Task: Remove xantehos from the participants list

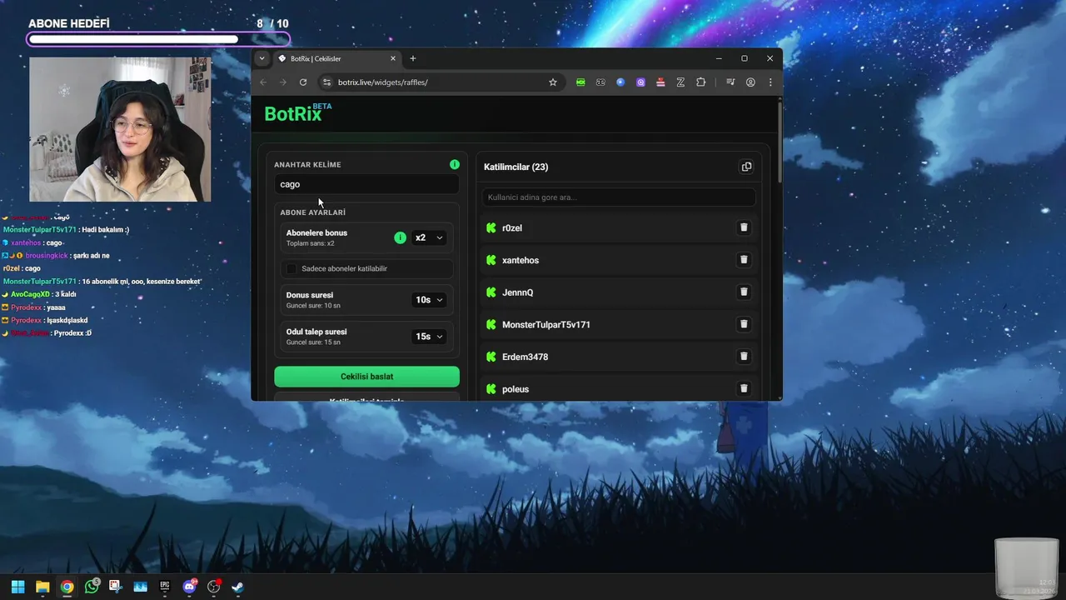Action: coord(744,260)
